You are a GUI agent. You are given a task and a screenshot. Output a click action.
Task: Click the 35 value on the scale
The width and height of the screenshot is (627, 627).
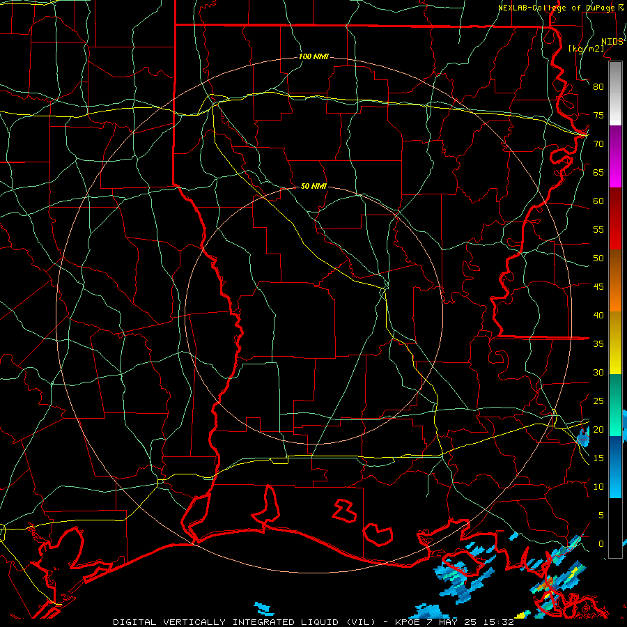pos(598,344)
